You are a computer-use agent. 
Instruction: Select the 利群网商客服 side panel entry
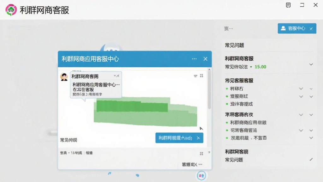click(239, 58)
